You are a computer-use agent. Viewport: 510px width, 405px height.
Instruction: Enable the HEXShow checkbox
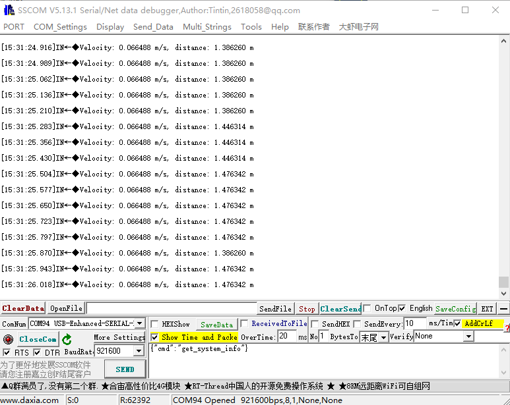pyautogui.click(x=154, y=324)
